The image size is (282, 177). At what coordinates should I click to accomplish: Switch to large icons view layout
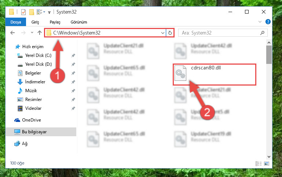point(267,163)
